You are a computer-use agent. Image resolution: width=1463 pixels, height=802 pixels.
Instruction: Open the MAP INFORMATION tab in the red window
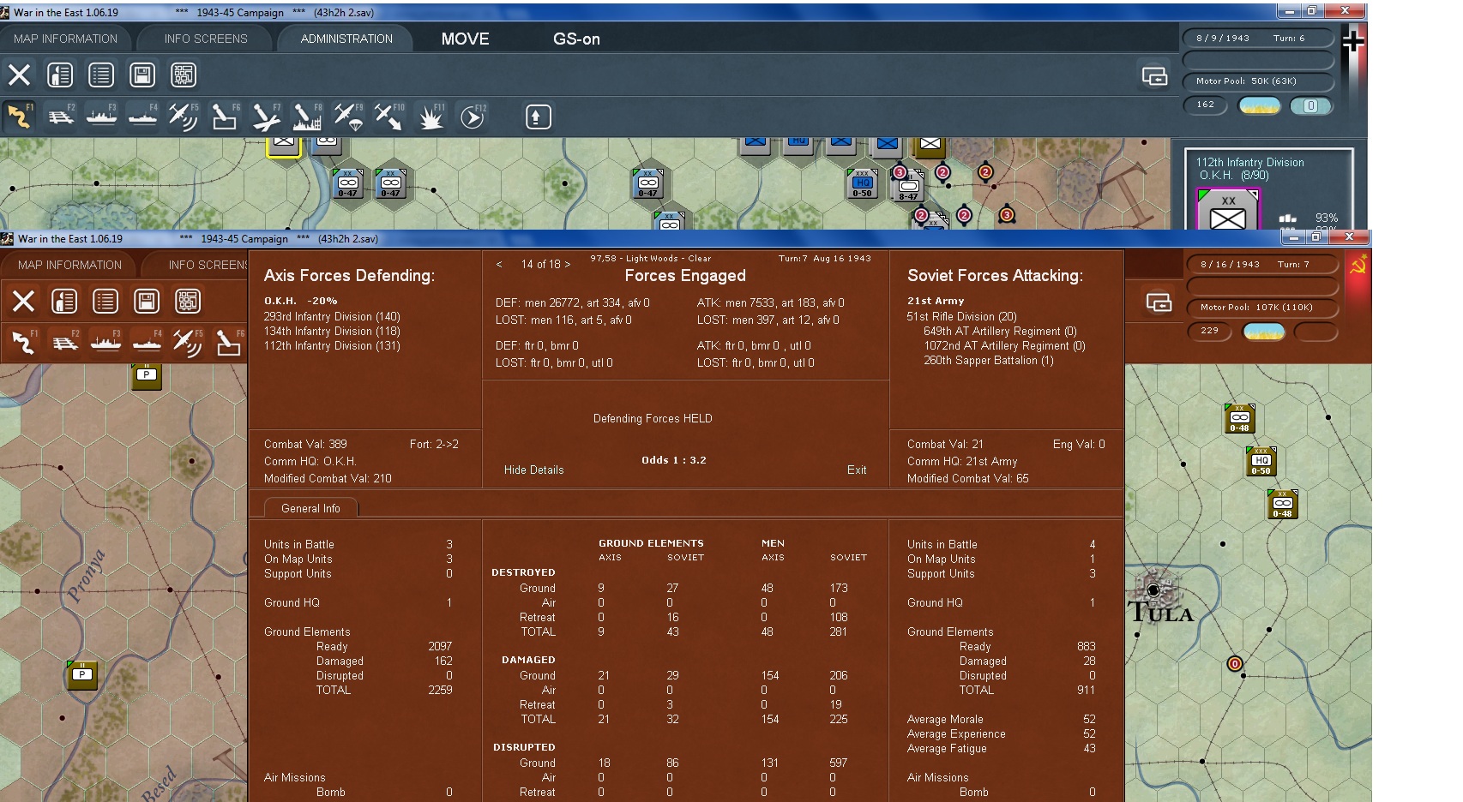click(70, 265)
